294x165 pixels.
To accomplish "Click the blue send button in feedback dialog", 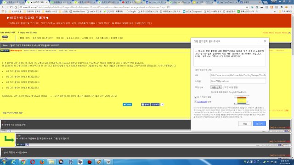I will pyautogui.click(x=259, y=123).
